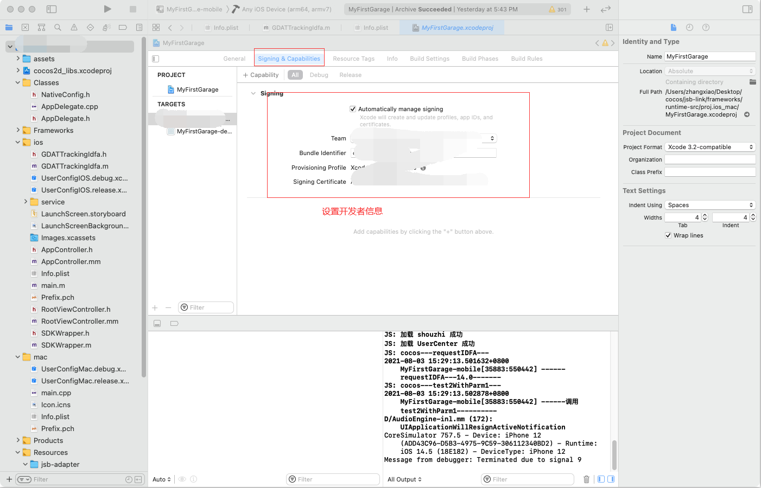Open the issue navigator warning triangle
Viewport: 761px width, 488px height.
(74, 27)
